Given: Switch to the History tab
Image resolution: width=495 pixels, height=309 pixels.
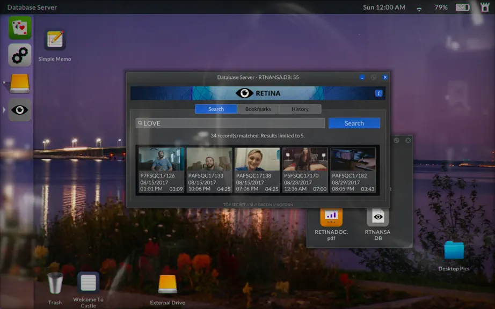Looking at the screenshot, I should (300, 109).
